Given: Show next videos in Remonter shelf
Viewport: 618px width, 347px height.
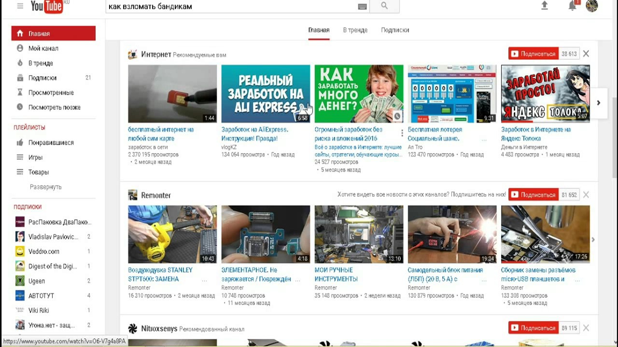Looking at the screenshot, I should point(593,240).
